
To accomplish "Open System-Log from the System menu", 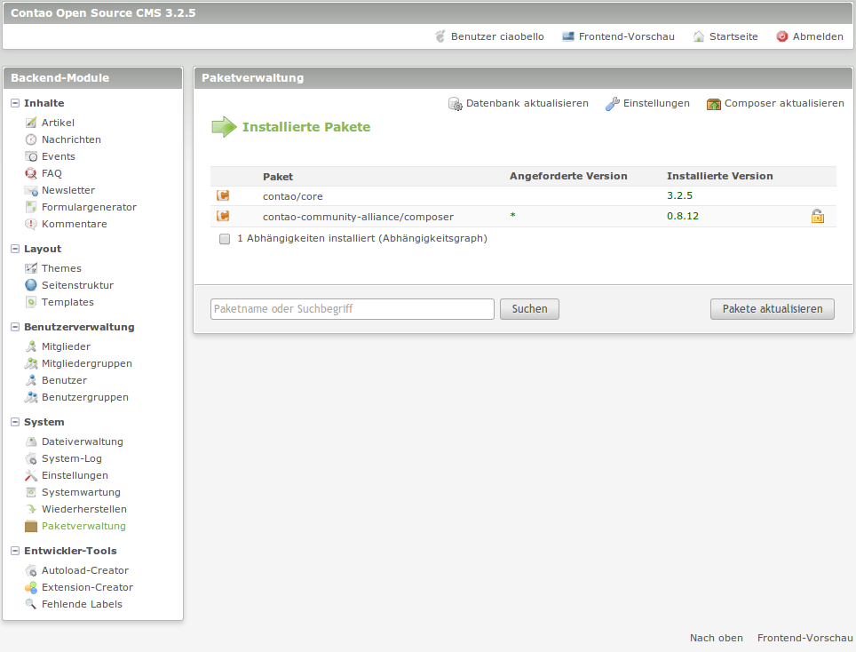I will tap(71, 458).
